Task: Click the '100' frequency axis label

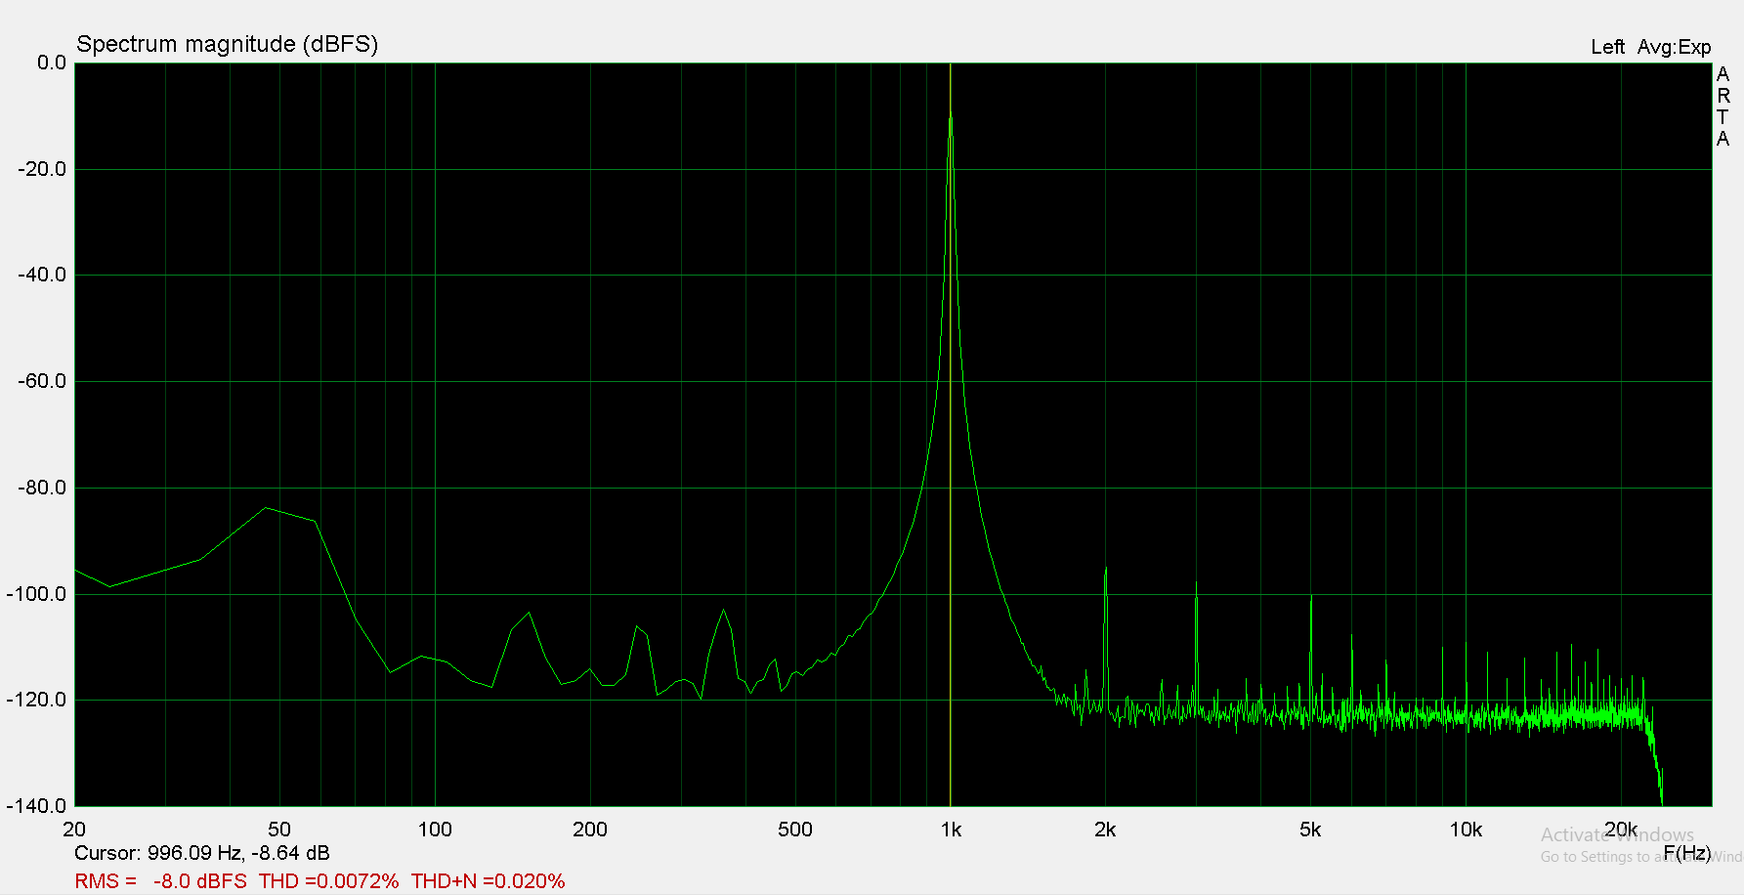Action: coord(435,830)
